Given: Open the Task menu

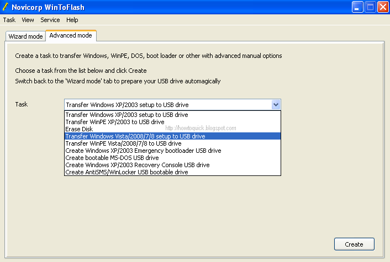Looking at the screenshot, I should click(x=9, y=20).
